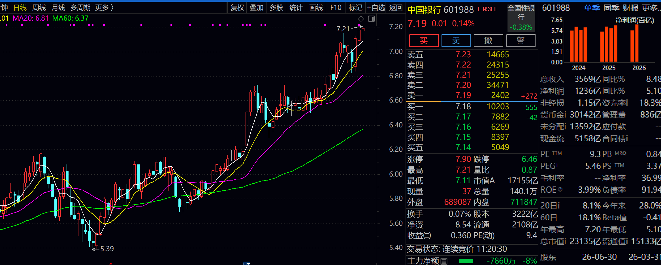Click the diamond marker icon above the chart
661x265 pixels.
361,19
